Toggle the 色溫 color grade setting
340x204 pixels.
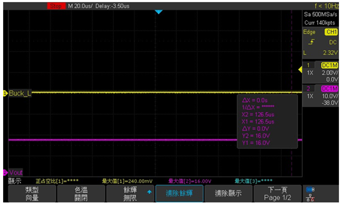pyautogui.click(x=81, y=193)
